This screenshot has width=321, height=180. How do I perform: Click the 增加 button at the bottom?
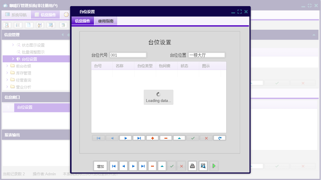(100, 166)
